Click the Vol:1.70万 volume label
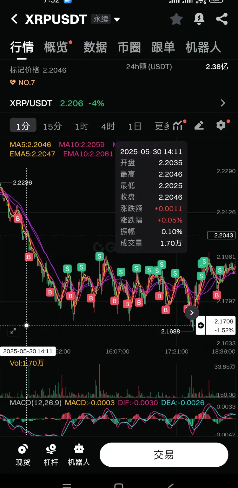The width and height of the screenshot is (238, 488). [27, 363]
